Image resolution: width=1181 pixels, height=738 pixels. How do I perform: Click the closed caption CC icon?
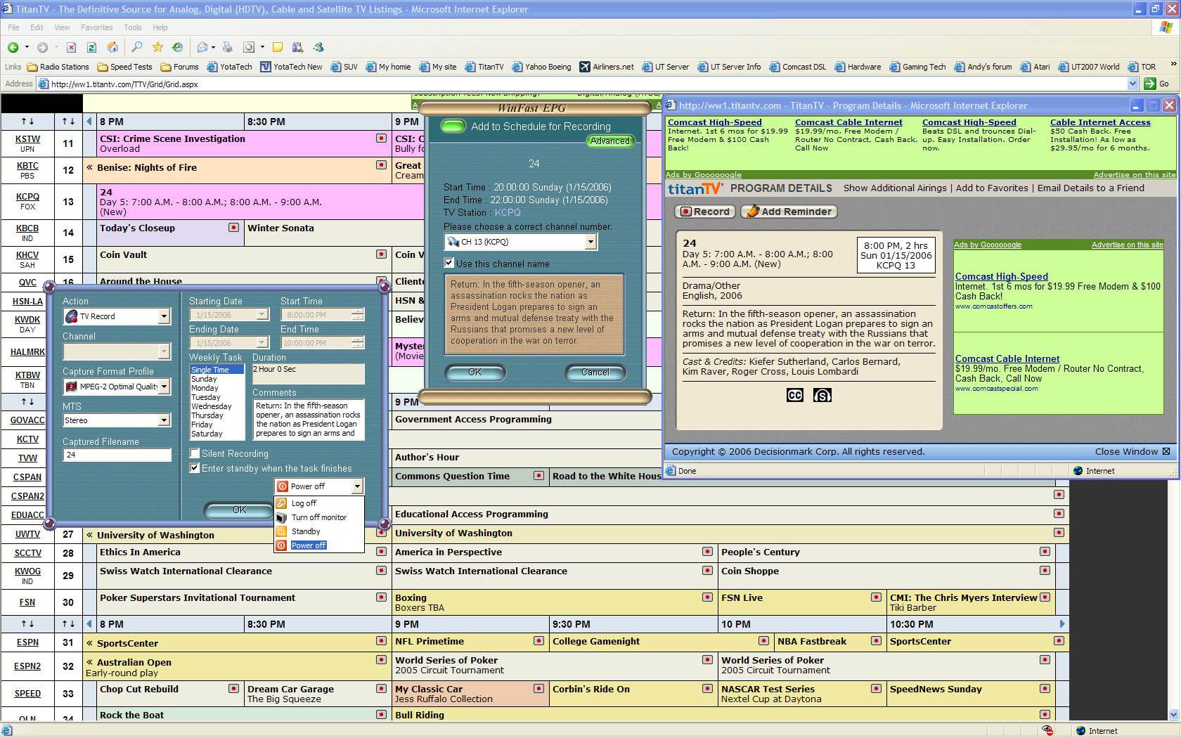[x=794, y=395]
